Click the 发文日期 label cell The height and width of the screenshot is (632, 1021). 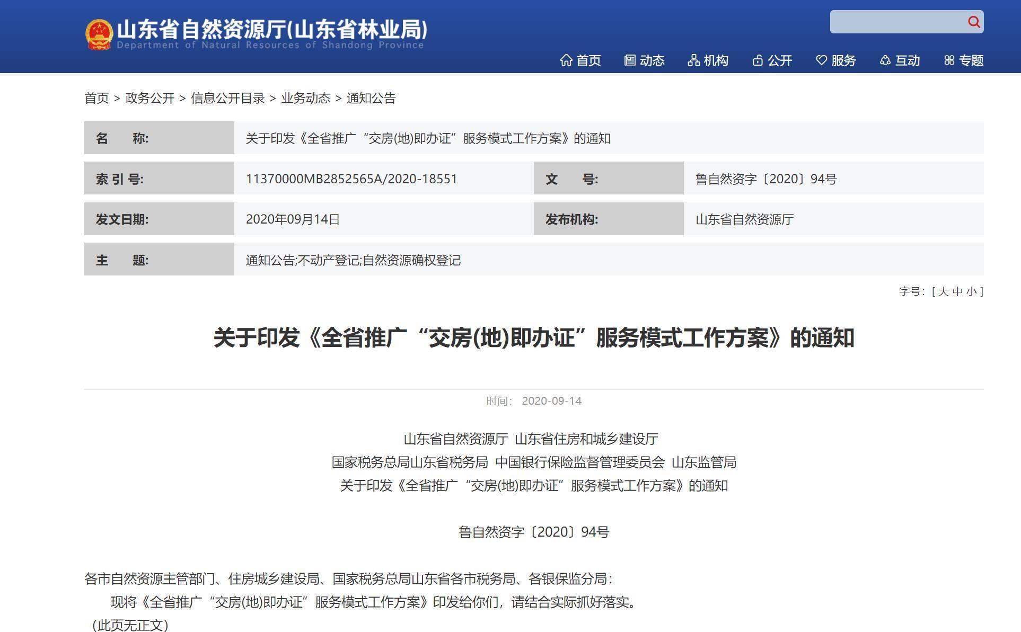click(159, 219)
